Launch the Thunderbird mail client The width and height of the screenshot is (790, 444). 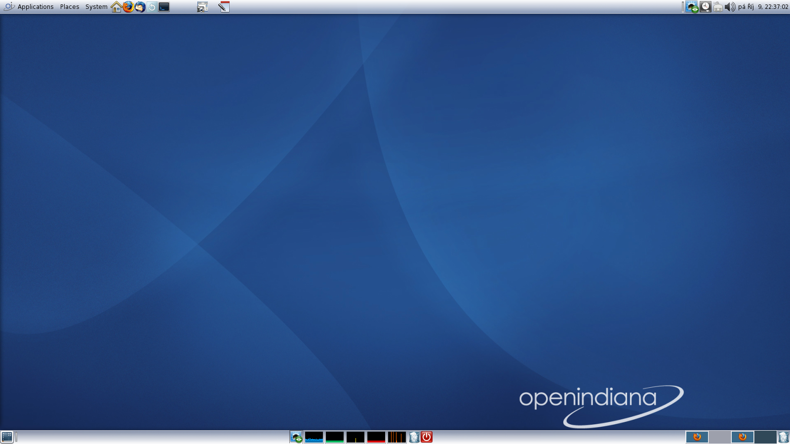coord(140,7)
